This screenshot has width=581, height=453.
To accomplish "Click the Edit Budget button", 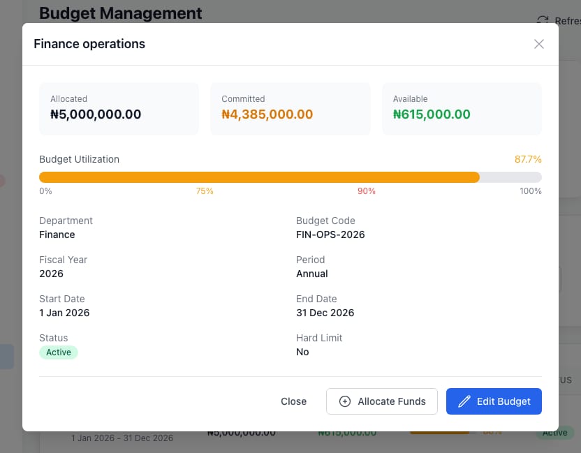I will coord(494,401).
